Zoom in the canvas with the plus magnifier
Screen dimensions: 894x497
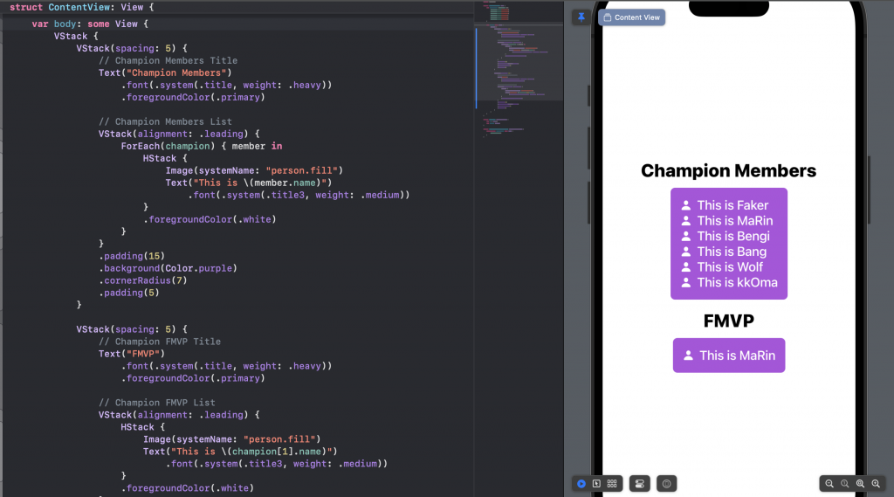876,484
